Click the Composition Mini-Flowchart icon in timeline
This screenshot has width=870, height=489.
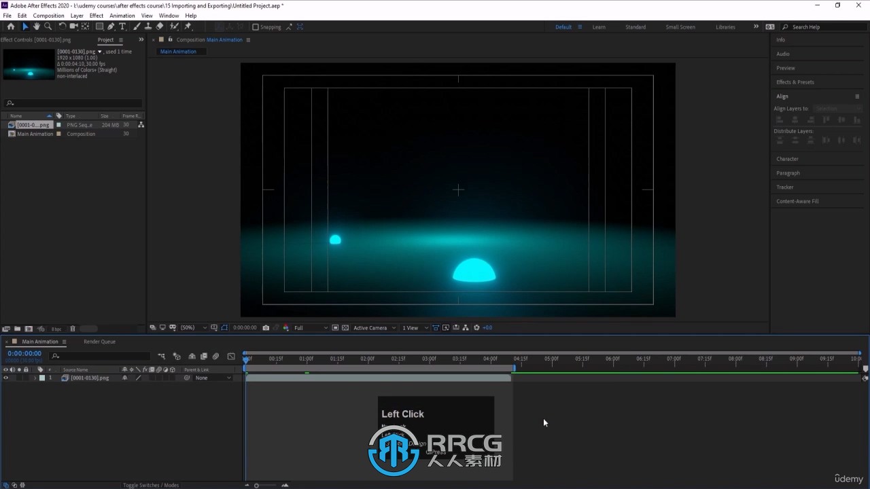pos(162,356)
